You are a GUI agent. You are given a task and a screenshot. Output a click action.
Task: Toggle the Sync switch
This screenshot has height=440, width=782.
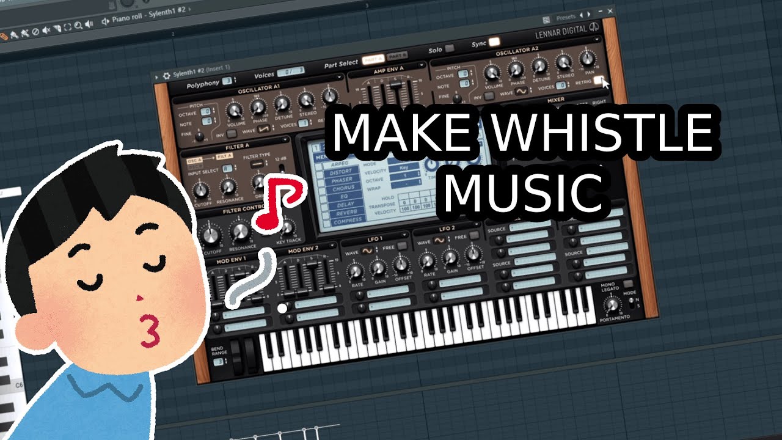(494, 42)
